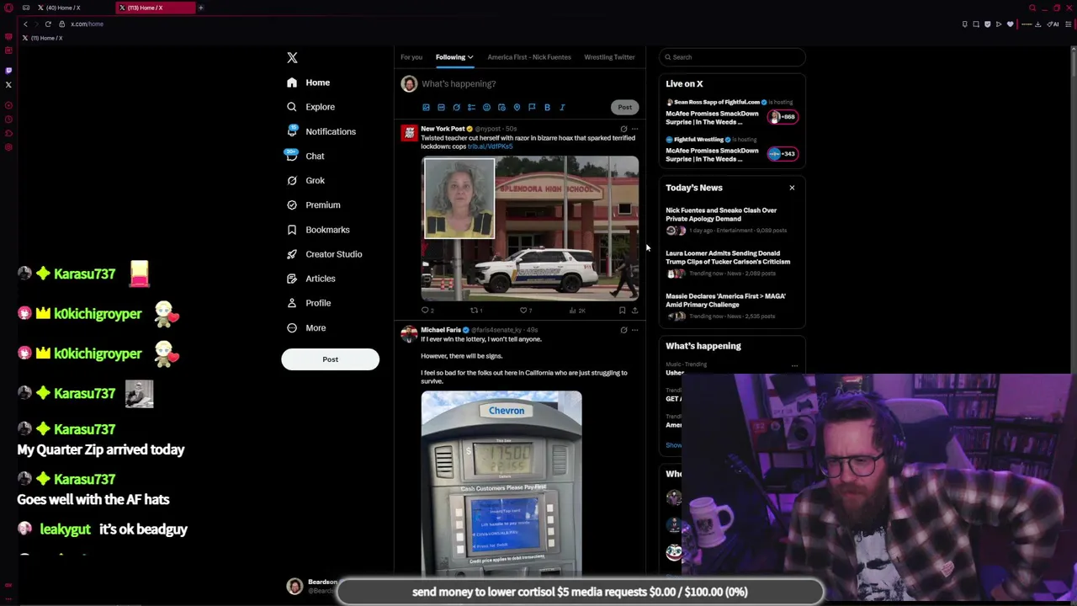The width and height of the screenshot is (1077, 606).
Task: Open the browser AI assistant button
Action: pos(1053,24)
